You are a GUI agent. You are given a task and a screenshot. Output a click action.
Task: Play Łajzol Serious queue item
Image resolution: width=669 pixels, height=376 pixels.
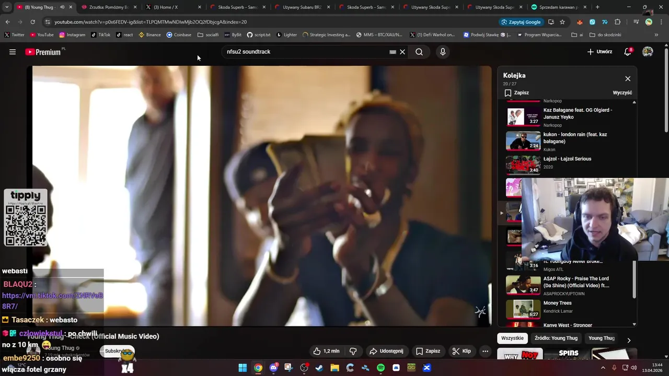point(567,166)
